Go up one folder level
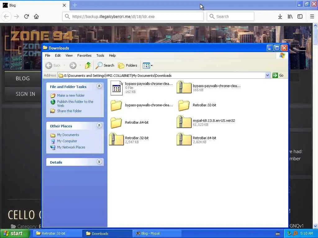 (88, 65)
